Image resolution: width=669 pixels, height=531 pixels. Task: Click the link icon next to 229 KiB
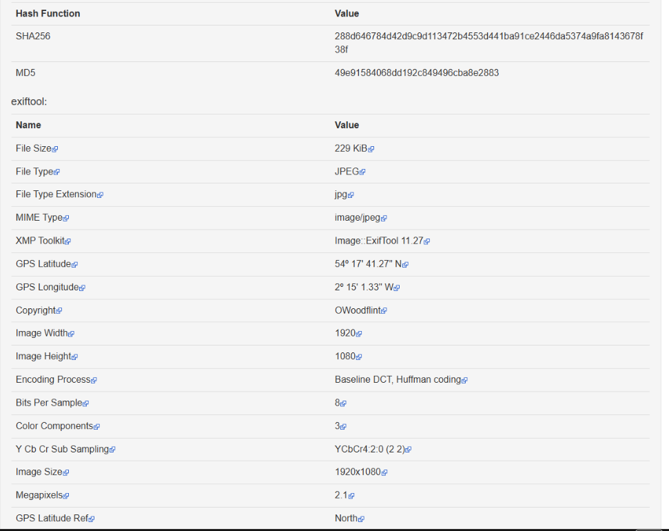click(x=371, y=149)
